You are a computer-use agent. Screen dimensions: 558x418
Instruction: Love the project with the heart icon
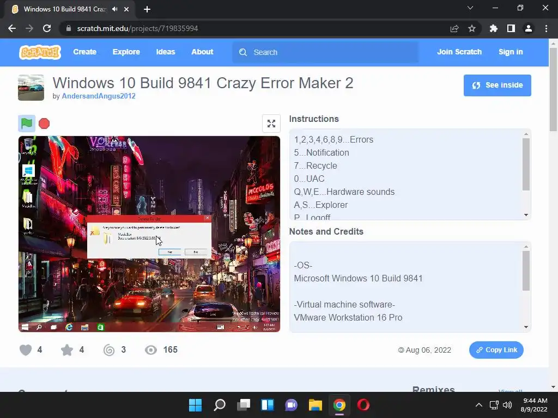pyautogui.click(x=26, y=350)
